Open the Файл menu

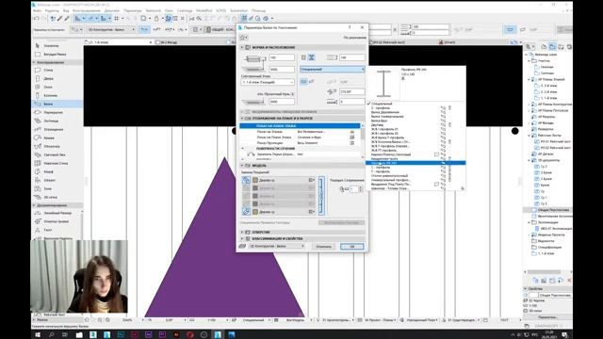pyautogui.click(x=38, y=10)
